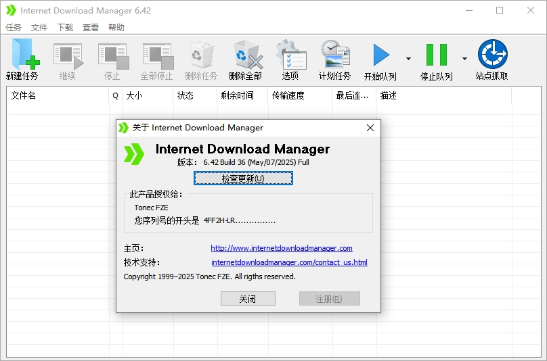The height and width of the screenshot is (361, 547).
Task: Start the queue with 开始队列 icon
Action: coord(381,55)
